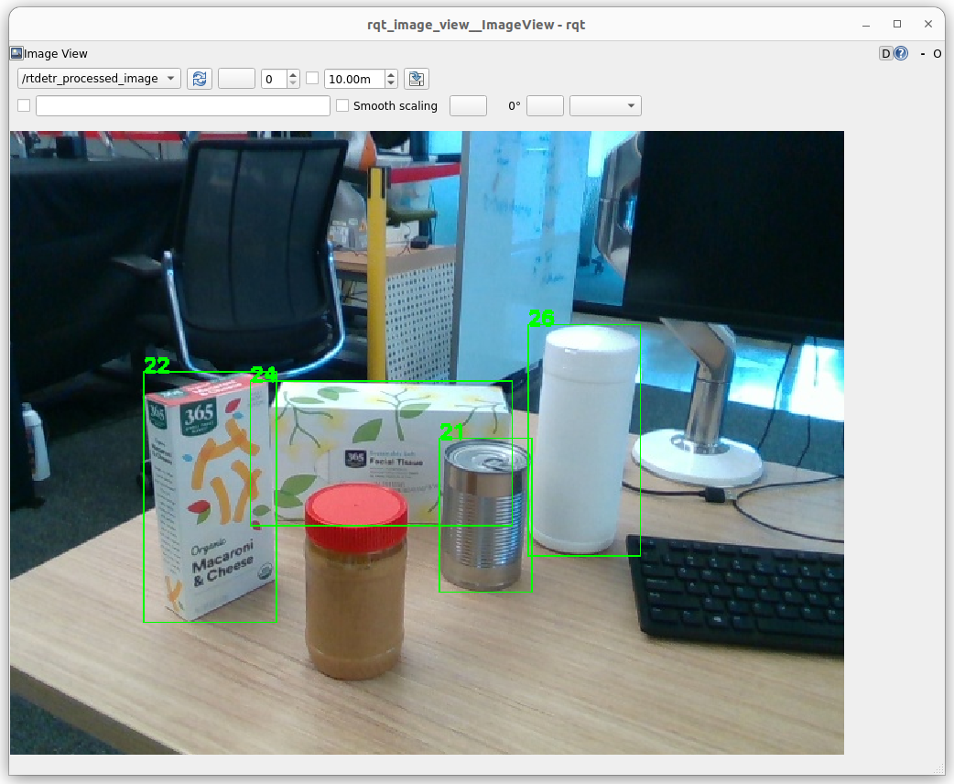
Task: Increase the 10.00m depth limit value
Action: (391, 74)
